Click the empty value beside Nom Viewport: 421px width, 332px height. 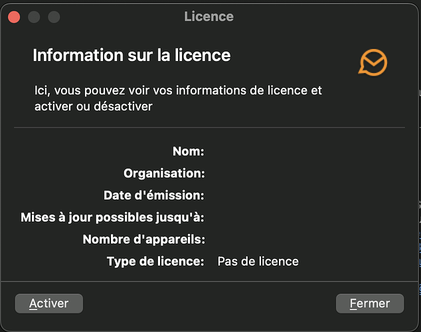pos(258,151)
